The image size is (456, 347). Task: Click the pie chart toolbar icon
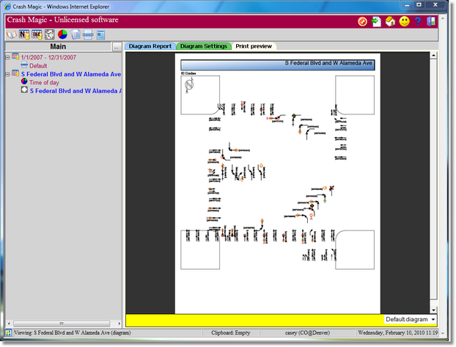coord(62,34)
